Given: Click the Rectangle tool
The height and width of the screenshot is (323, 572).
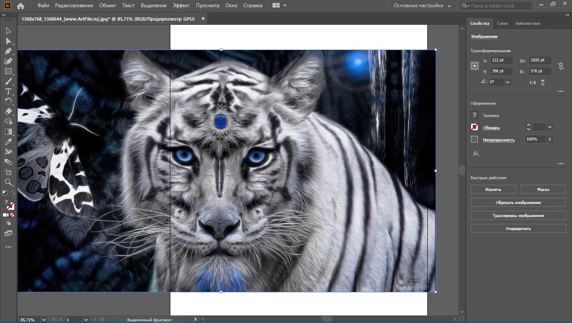Looking at the screenshot, I should click(8, 71).
